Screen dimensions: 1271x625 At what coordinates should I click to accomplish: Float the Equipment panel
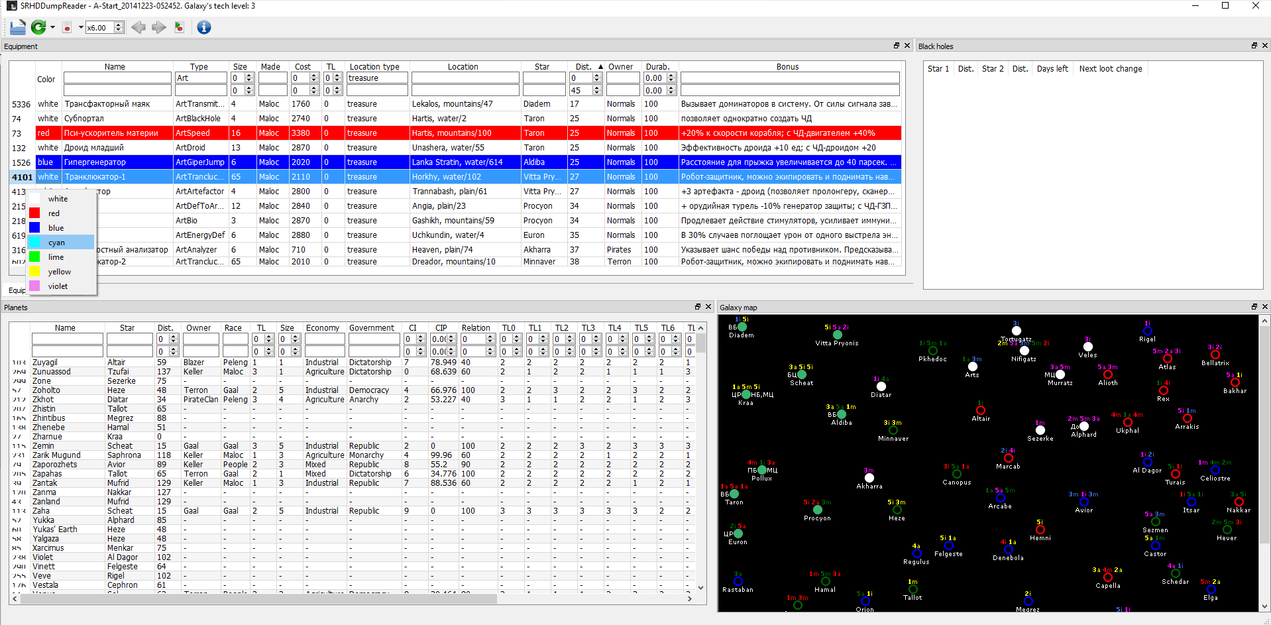pos(897,46)
